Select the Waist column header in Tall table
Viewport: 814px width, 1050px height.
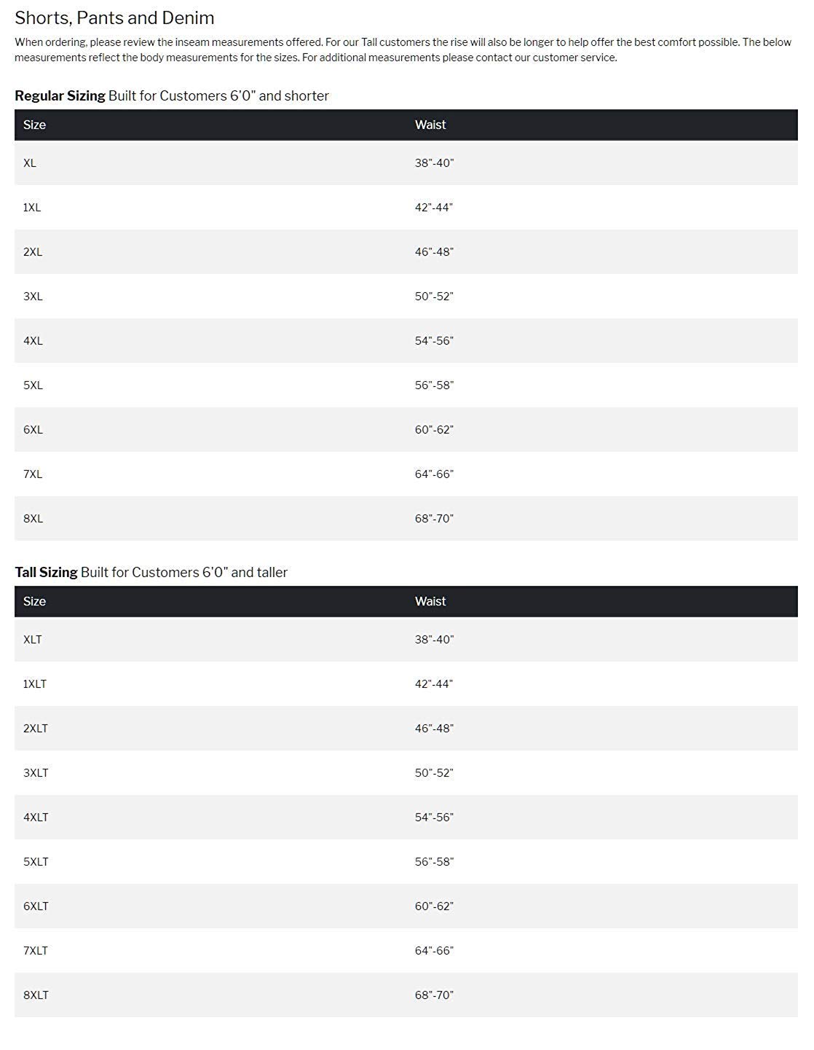430,601
